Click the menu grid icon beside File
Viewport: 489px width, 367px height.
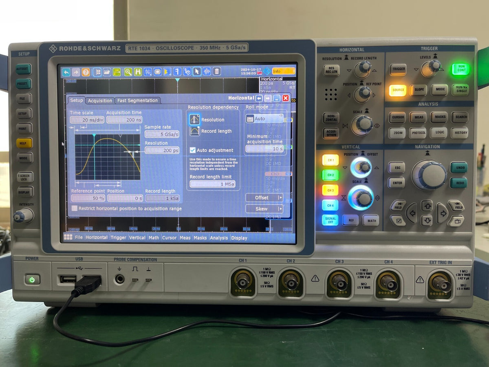68,237
